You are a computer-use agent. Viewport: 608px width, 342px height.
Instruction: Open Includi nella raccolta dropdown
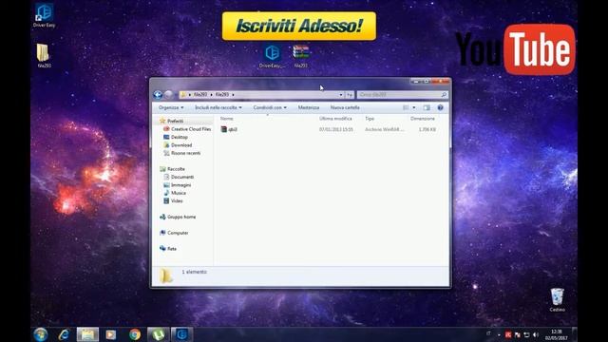[218, 107]
